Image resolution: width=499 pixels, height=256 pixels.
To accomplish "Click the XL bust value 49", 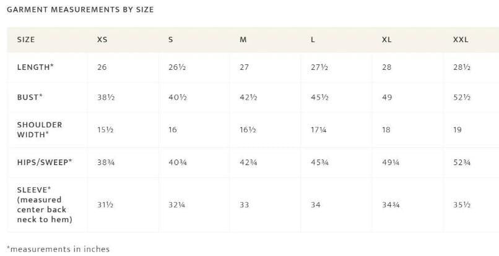I will [387, 97].
